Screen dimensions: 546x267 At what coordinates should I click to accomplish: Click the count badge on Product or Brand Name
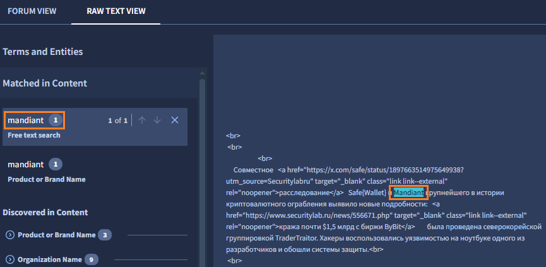coord(104,235)
